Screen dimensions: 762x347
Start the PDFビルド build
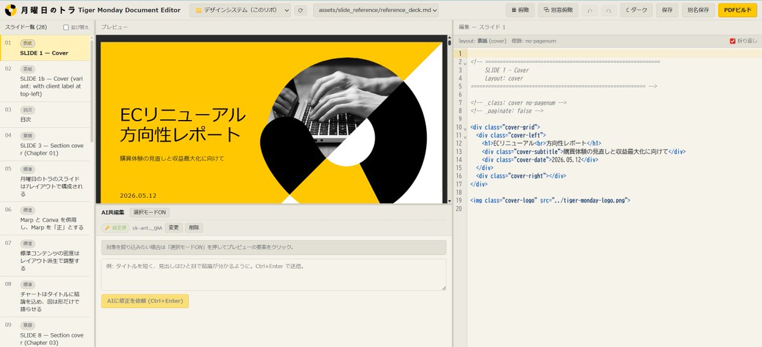[x=737, y=10]
